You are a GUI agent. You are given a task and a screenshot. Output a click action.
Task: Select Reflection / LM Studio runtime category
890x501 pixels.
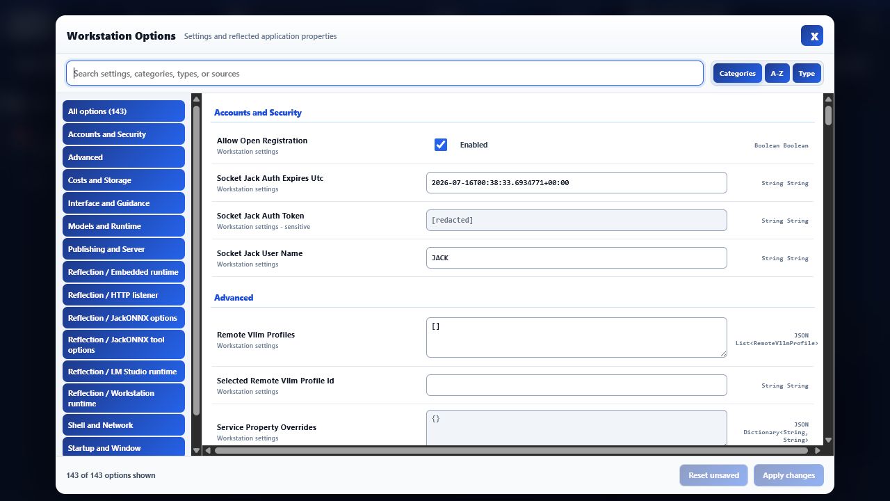[124, 372]
